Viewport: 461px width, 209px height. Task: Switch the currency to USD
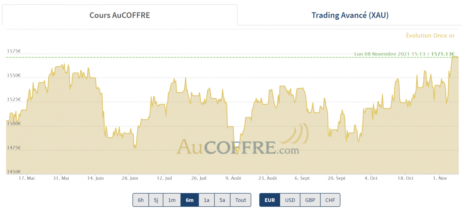(x=290, y=200)
